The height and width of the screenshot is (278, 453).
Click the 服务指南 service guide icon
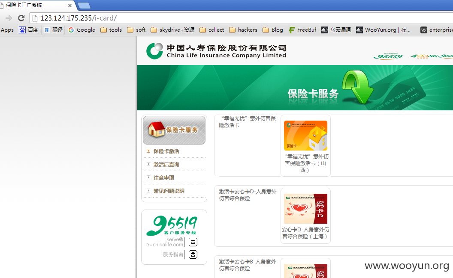coord(193,254)
